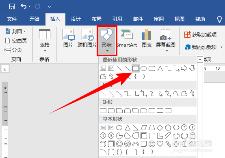Screen dimensions: 225x158
Task: Click the 联机图片 online pictures button
Action: click(x=87, y=38)
